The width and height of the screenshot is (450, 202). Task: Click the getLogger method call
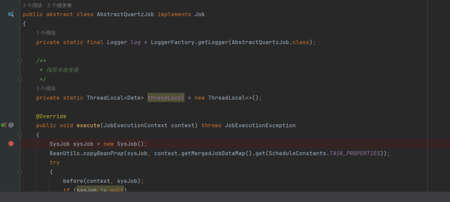pyautogui.click(x=213, y=42)
